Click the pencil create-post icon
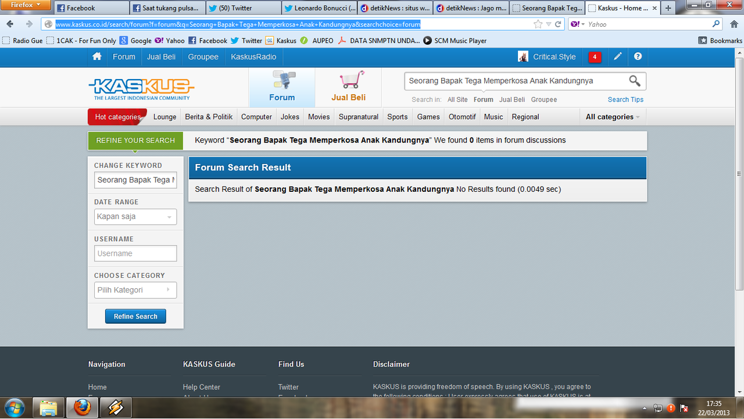The width and height of the screenshot is (744, 419). [x=617, y=56]
